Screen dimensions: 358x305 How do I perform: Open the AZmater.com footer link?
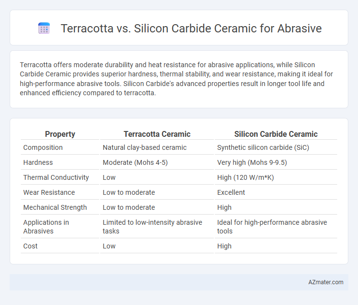(326, 282)
